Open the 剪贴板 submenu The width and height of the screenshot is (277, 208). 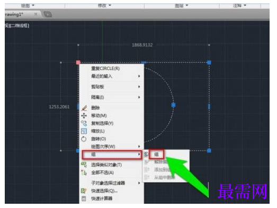pos(112,86)
